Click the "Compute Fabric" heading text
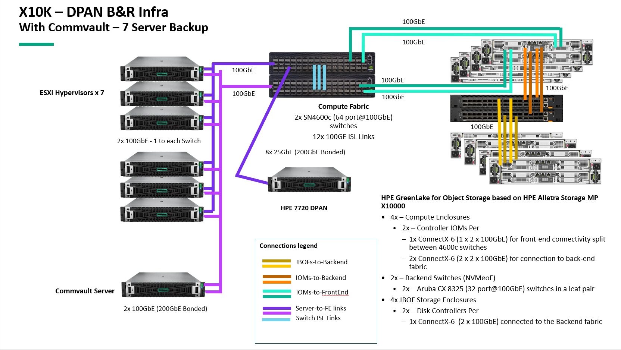The width and height of the screenshot is (621, 350). [x=343, y=107]
